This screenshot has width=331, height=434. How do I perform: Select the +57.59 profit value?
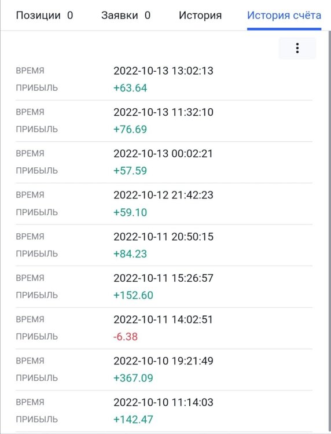130,171
